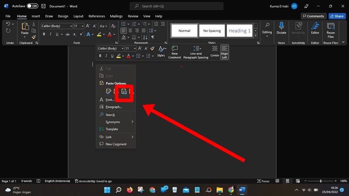Click Translate in the context menu
This screenshot has width=349, height=196.
click(x=116, y=129)
